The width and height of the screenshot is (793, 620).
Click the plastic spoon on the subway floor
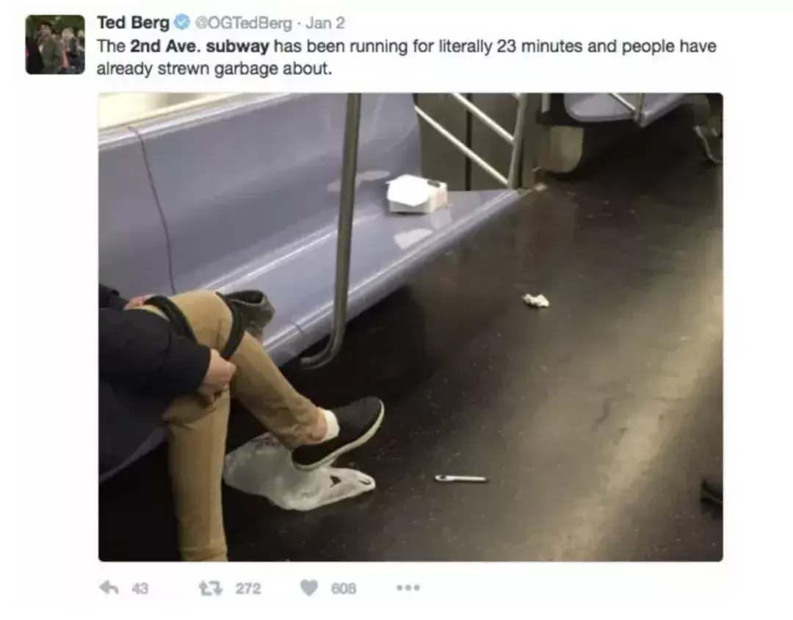(x=460, y=478)
